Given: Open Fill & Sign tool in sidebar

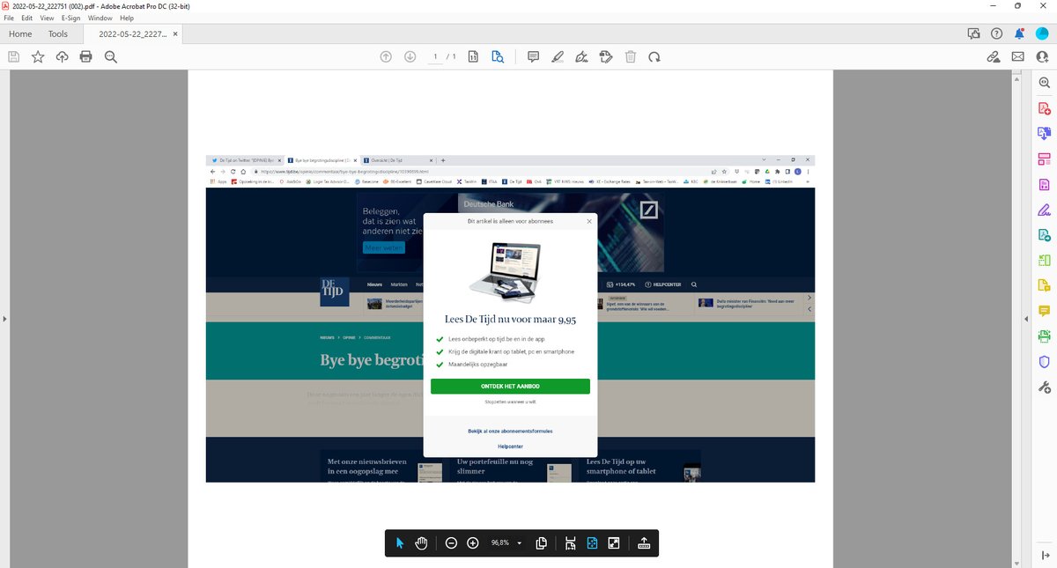Looking at the screenshot, I should [1045, 210].
